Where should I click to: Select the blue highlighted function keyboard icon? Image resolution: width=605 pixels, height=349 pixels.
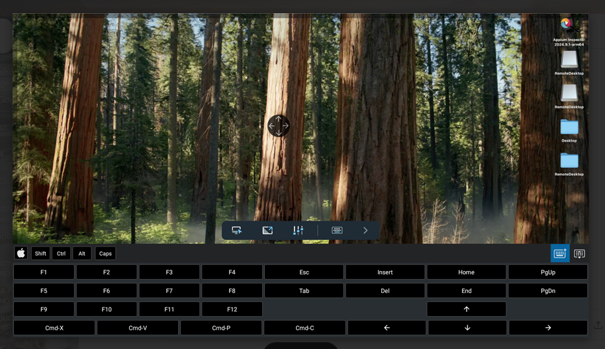point(559,254)
